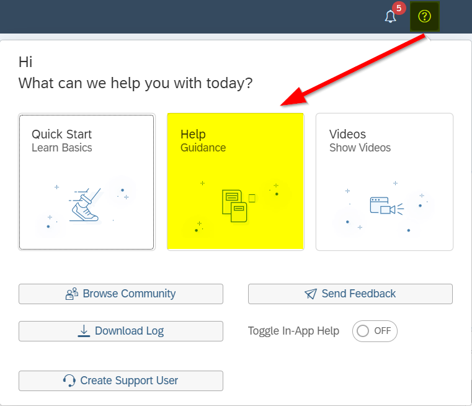Click the headset support icon
Screen dimensions: 472x406
point(69,381)
